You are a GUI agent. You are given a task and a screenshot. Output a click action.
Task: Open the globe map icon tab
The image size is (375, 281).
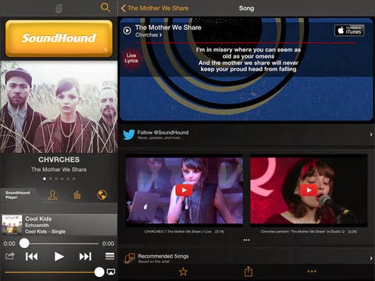[x=102, y=195]
